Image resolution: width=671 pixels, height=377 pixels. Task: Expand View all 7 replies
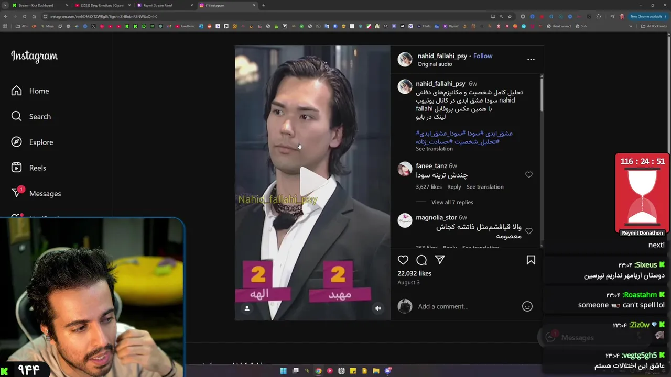[452, 202]
